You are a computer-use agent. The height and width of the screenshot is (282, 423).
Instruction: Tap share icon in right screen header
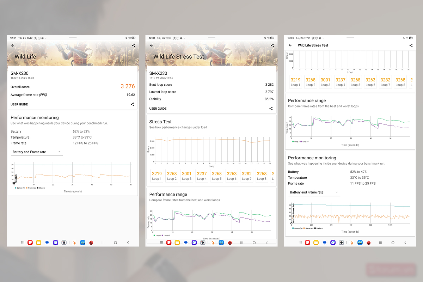coord(411,45)
